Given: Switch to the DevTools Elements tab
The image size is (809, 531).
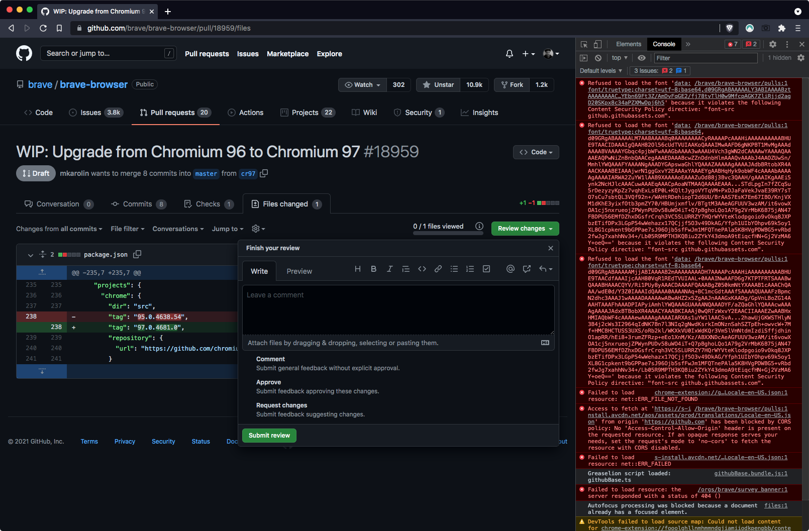Looking at the screenshot, I should click(x=629, y=44).
